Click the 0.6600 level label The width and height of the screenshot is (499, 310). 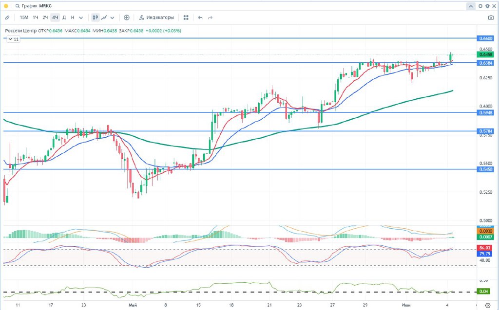pyautogui.click(x=486, y=38)
